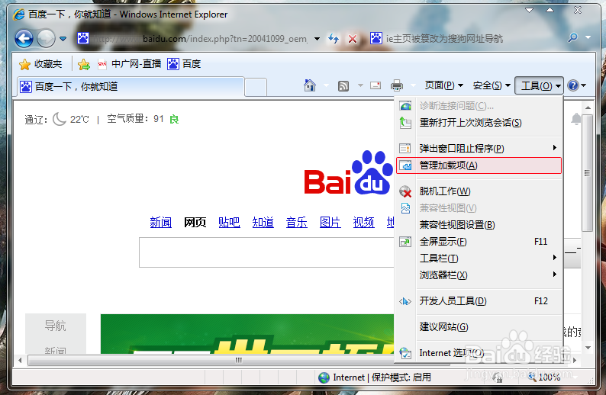The height and width of the screenshot is (395, 606).
Task: Click the Read mail icon
Action: tap(376, 85)
